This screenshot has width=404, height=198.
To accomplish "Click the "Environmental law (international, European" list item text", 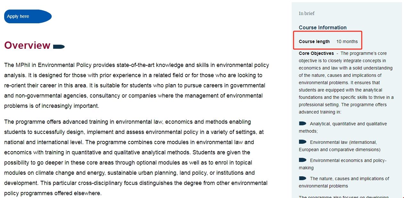I will tap(343, 142).
